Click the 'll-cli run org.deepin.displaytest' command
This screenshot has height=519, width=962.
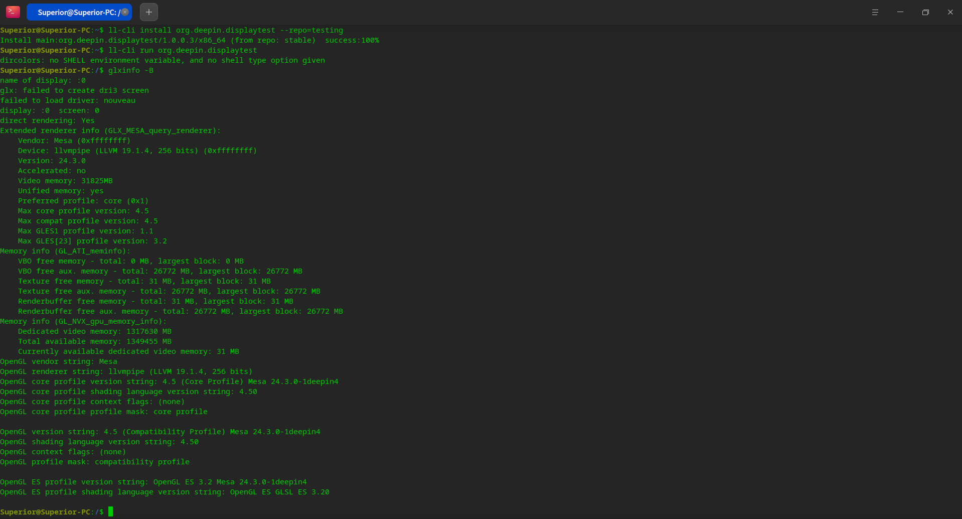(183, 50)
